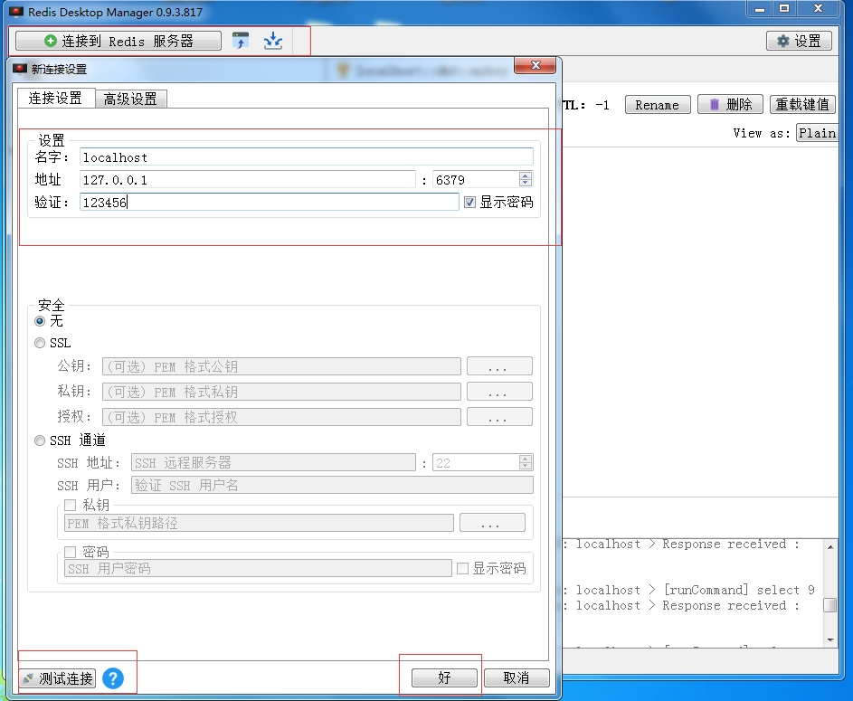Click the blue help question mark icon
The height and width of the screenshot is (701, 853).
pyautogui.click(x=113, y=678)
